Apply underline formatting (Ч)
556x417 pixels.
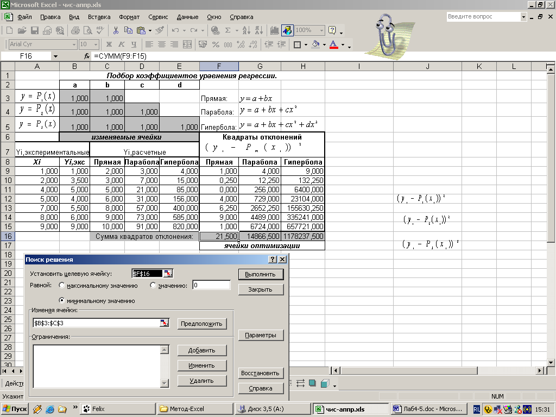[x=134, y=45]
